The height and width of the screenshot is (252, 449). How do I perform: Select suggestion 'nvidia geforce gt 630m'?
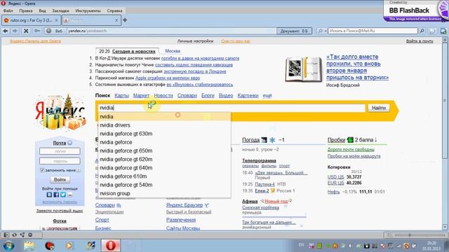click(x=164, y=134)
